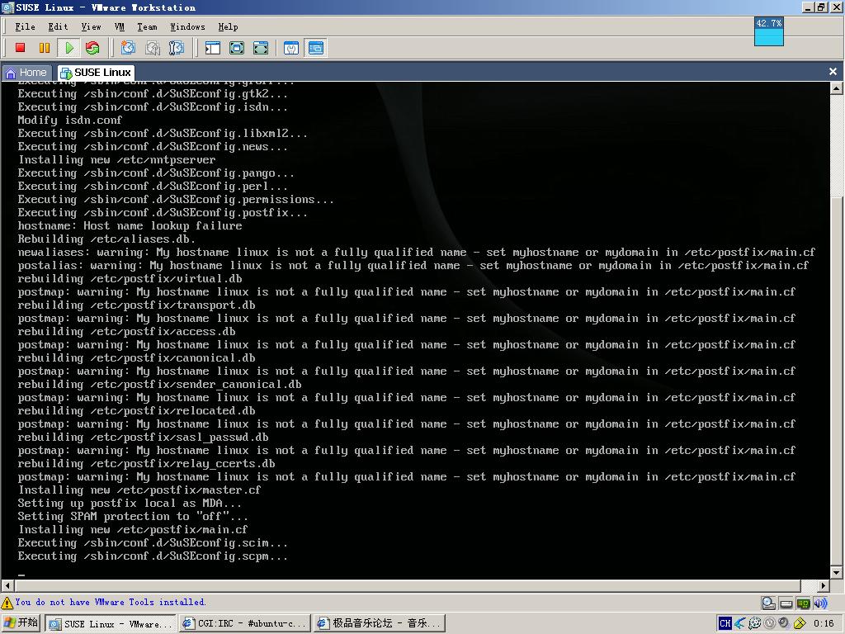Click 'rebuilding /etc/postfix/sasl_passwd.db' line

coord(144,438)
